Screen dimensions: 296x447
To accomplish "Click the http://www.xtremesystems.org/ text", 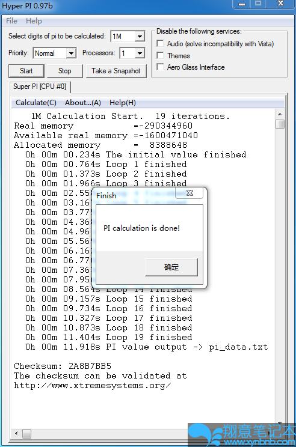I will tap(93, 386).
